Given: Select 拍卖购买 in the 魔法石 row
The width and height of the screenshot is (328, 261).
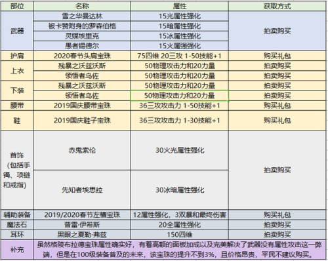Looking at the screenshot, I should click(277, 225).
